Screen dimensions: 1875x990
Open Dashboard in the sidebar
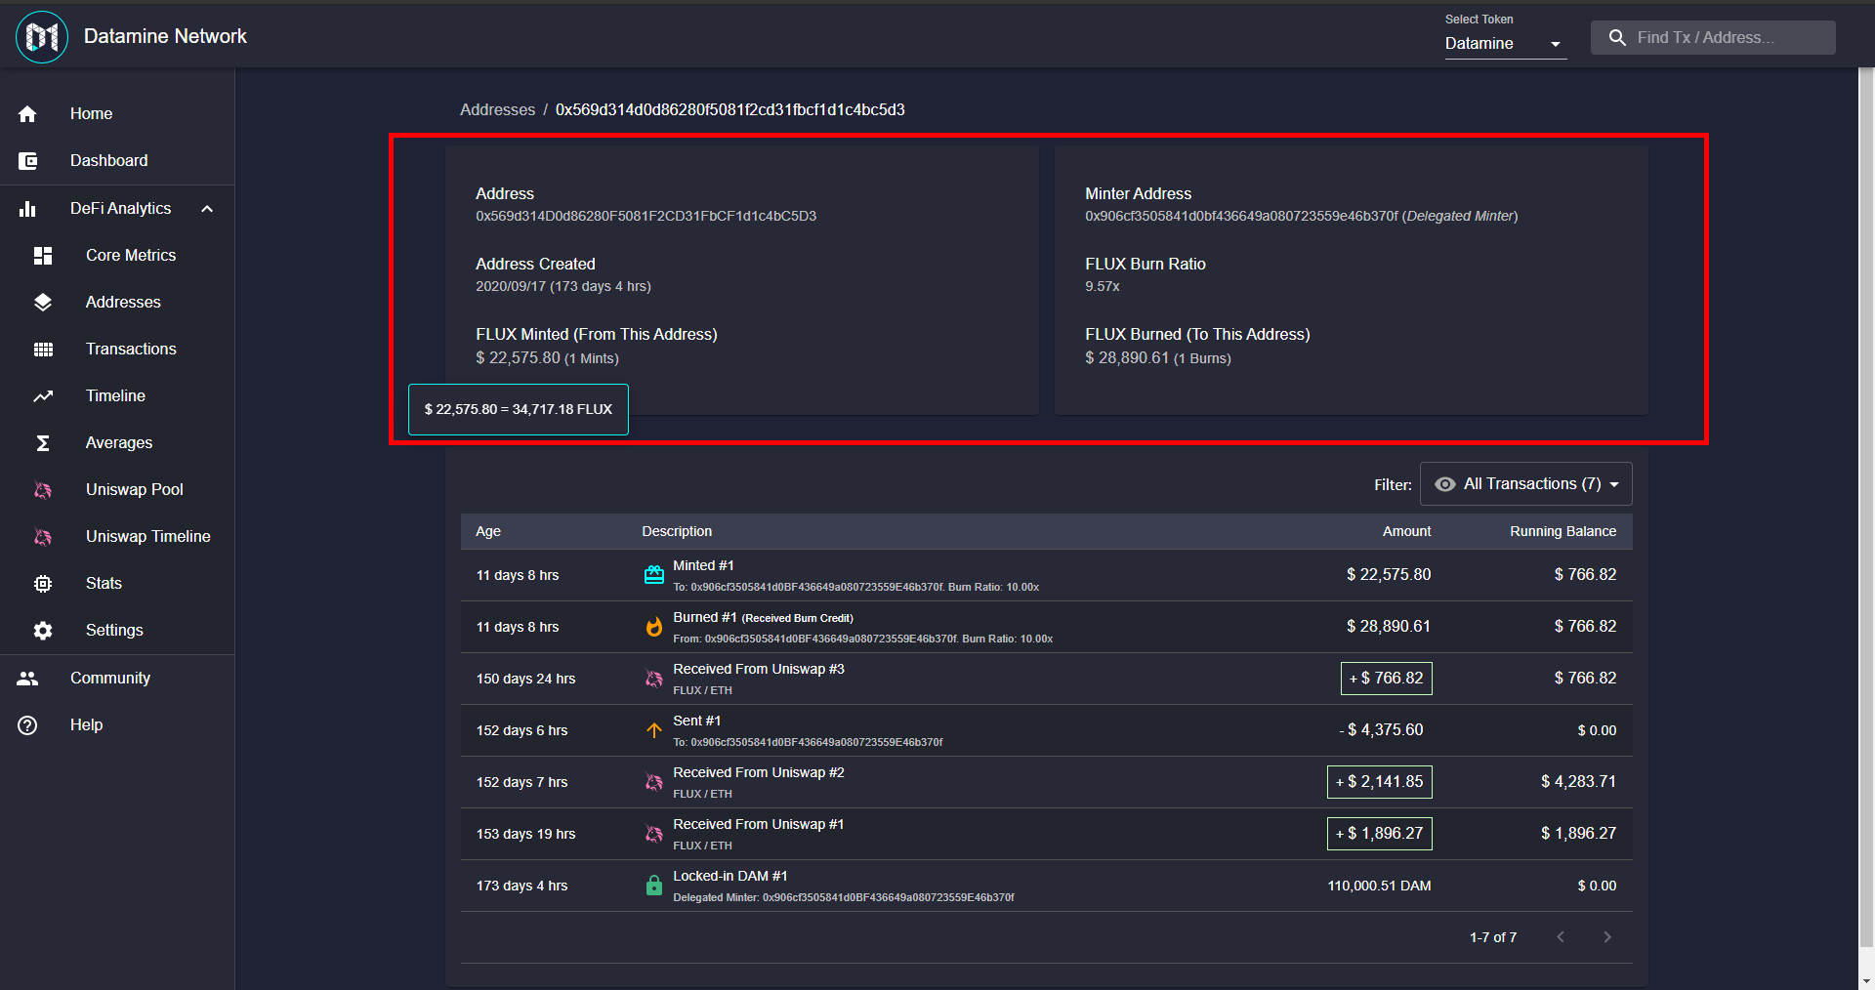click(x=117, y=161)
